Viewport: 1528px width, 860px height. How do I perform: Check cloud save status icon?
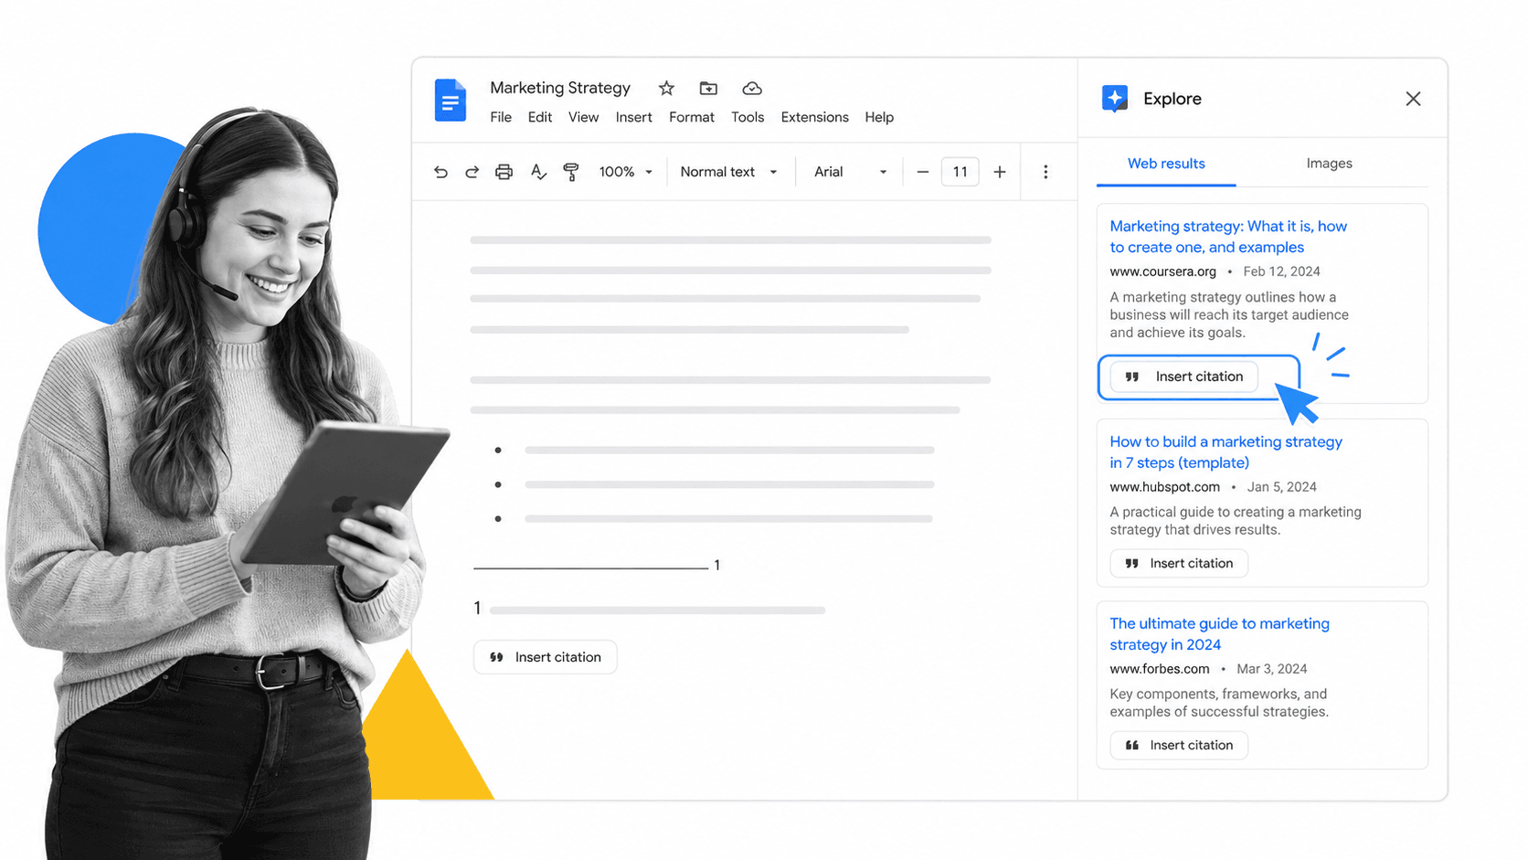click(752, 88)
